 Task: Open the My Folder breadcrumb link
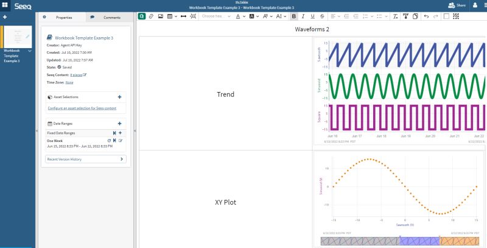pyautogui.click(x=241, y=2)
